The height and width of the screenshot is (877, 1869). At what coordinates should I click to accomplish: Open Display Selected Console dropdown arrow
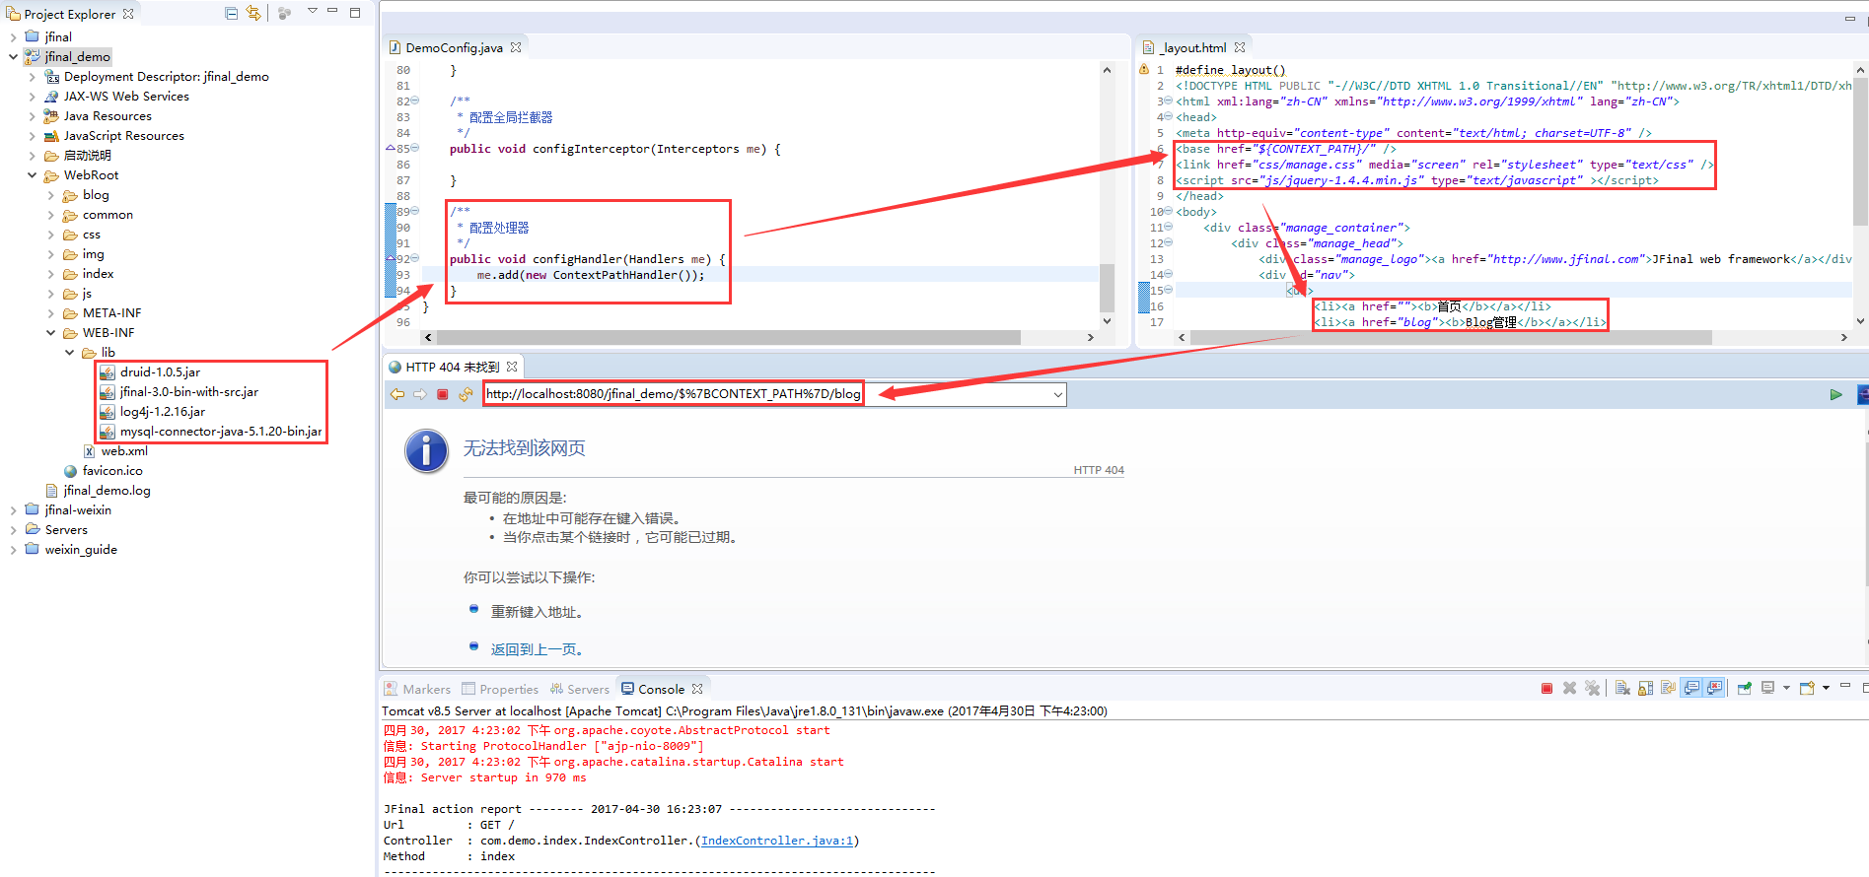coord(1786,688)
